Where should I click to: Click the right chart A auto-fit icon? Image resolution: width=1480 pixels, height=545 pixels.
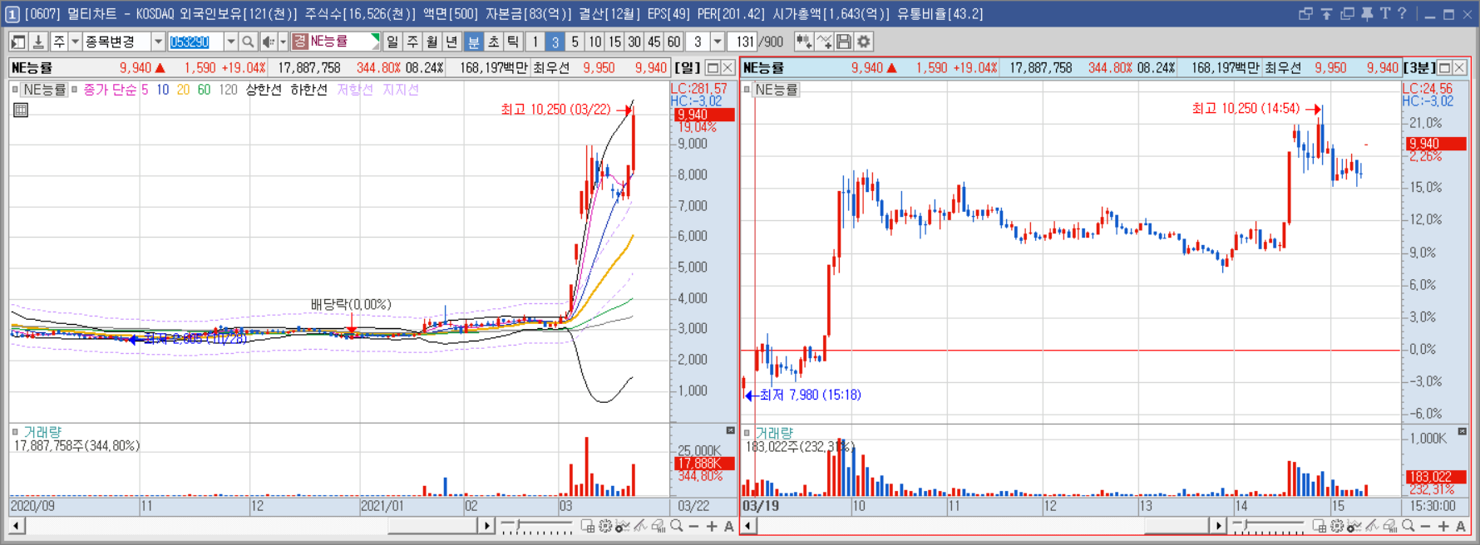point(1461,526)
